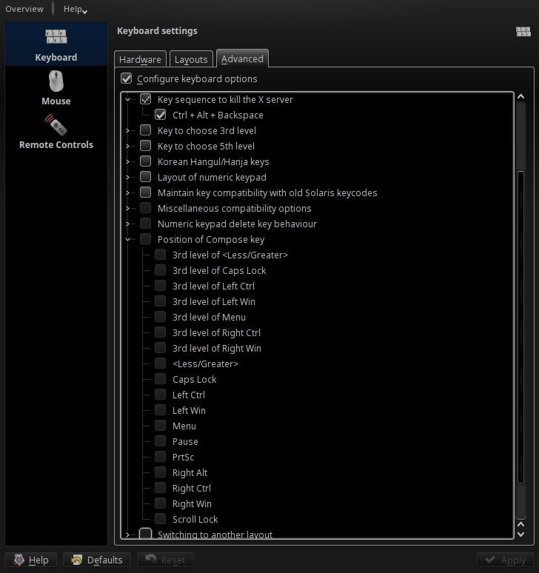The image size is (539, 573).
Task: Set Caps Lock as Compose key
Action: click(161, 378)
